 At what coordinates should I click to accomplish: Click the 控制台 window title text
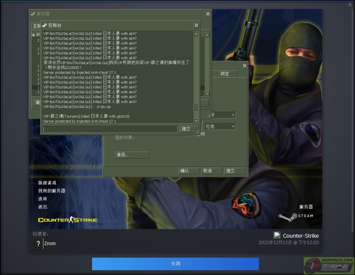tap(55, 25)
